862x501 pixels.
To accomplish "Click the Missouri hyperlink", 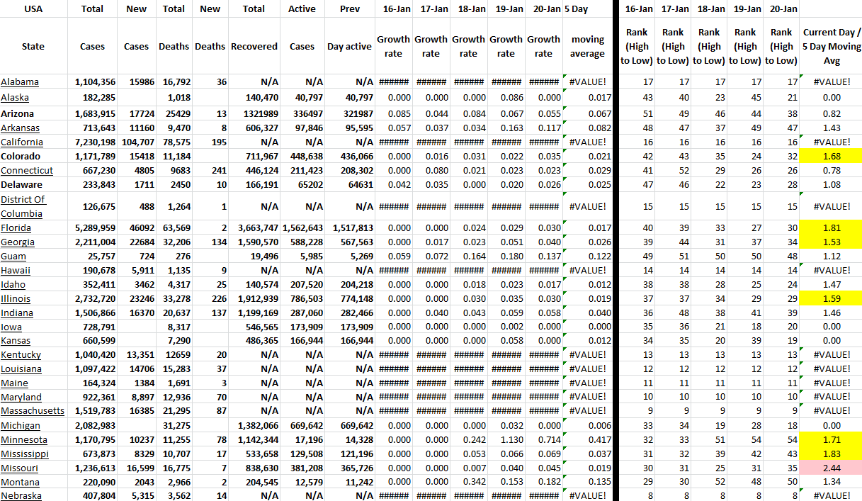I will (x=20, y=468).
